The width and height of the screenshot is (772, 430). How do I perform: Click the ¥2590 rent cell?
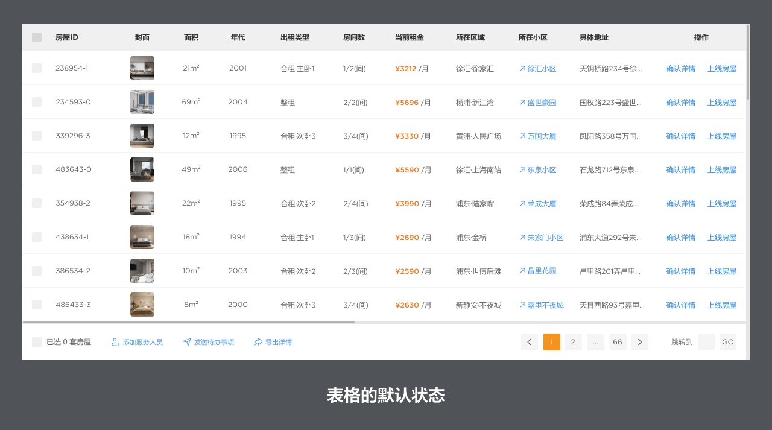(413, 271)
